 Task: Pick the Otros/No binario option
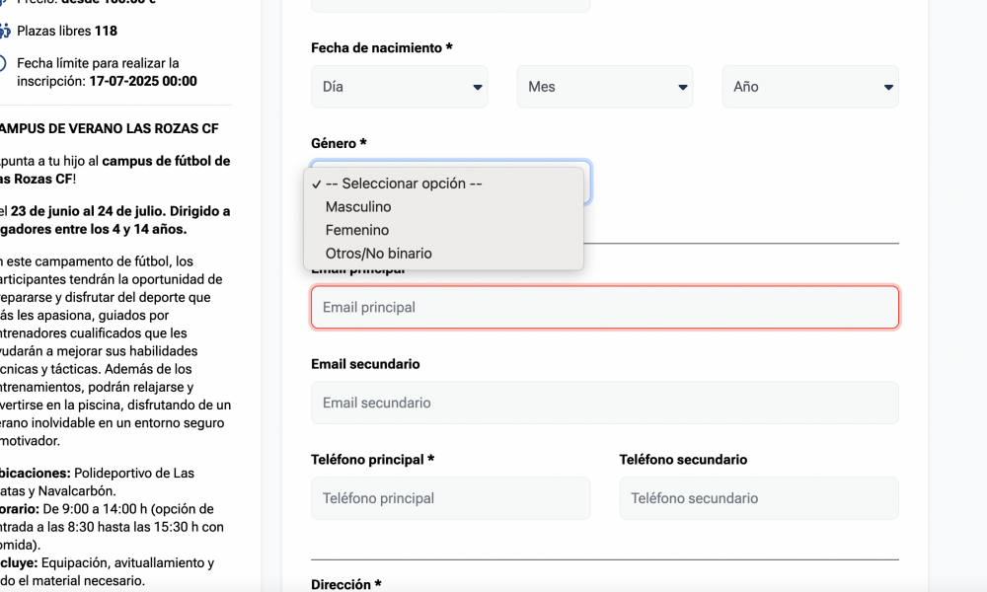[378, 254]
